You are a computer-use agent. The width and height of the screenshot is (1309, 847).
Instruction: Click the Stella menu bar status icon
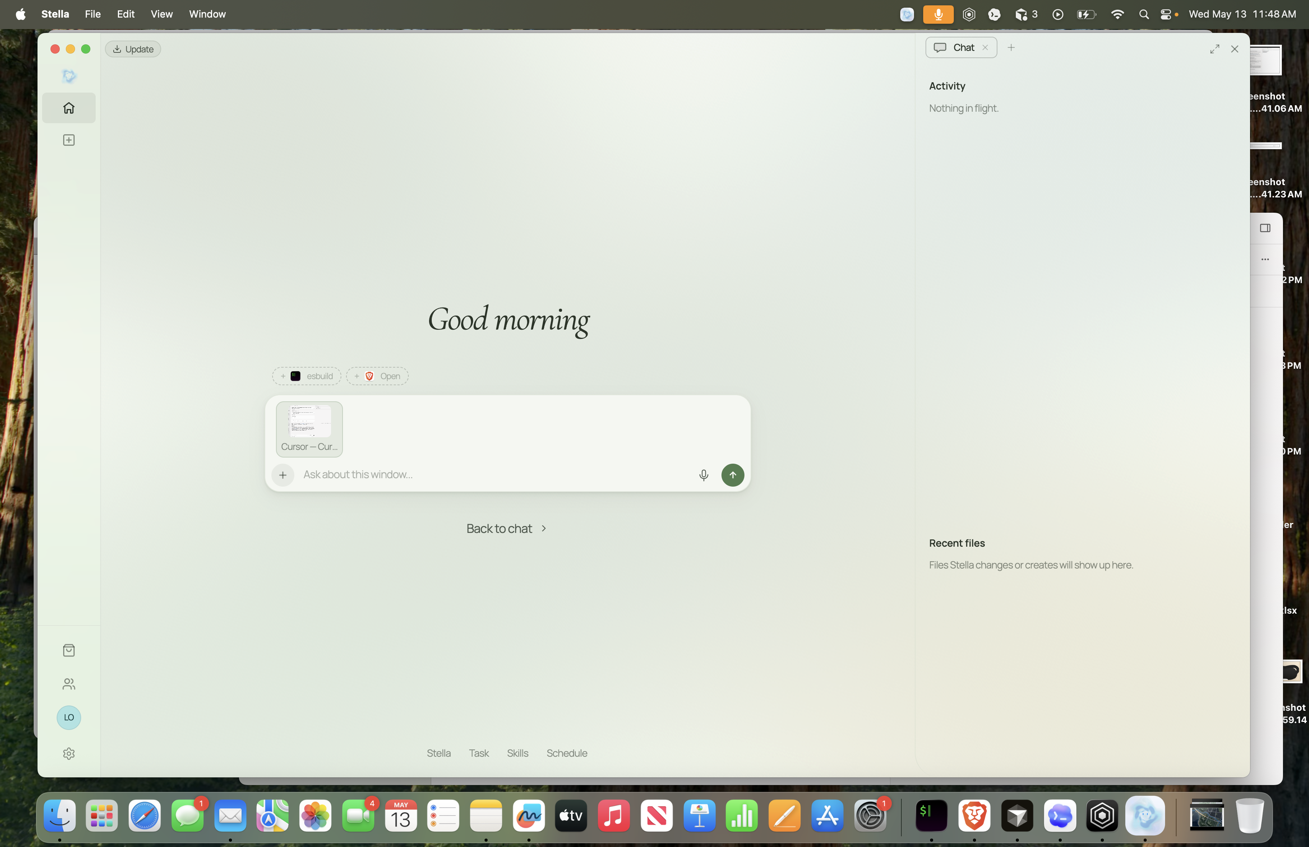click(x=907, y=14)
